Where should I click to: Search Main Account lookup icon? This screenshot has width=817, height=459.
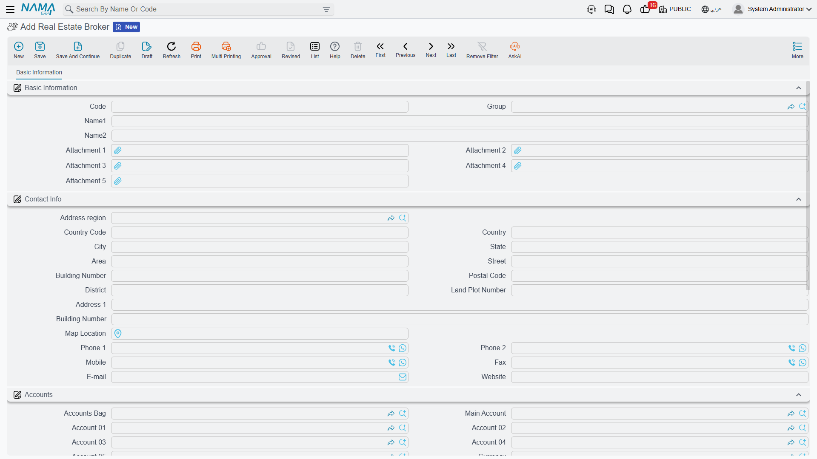(803, 414)
